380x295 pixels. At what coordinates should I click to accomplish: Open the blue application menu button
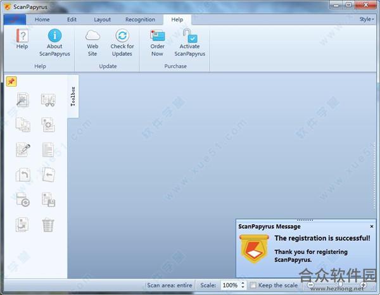tap(15, 20)
